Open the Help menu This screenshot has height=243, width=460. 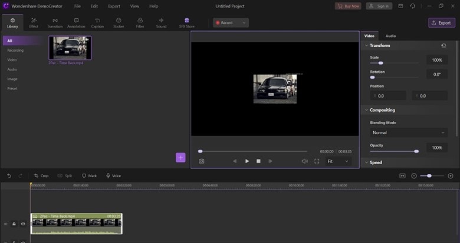pyautogui.click(x=154, y=6)
